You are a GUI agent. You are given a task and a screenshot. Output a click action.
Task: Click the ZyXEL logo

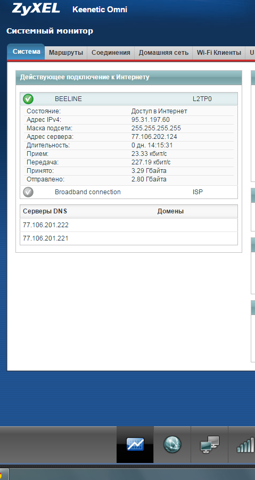[x=36, y=9]
